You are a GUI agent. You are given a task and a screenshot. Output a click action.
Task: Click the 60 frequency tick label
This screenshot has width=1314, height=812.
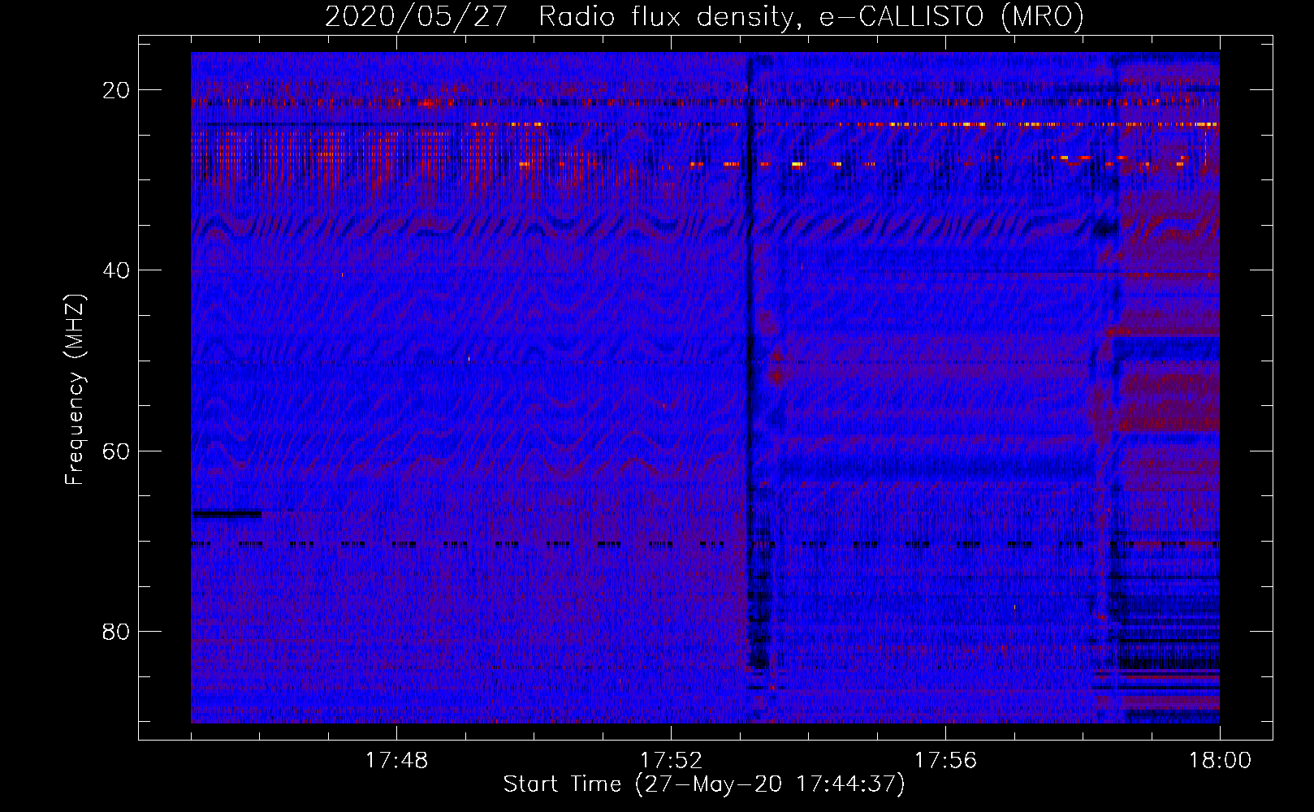[116, 451]
